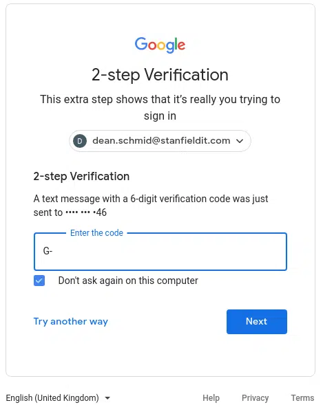Click the language dropdown arrow
Image resolution: width=323 pixels, height=416 pixels.
107,398
